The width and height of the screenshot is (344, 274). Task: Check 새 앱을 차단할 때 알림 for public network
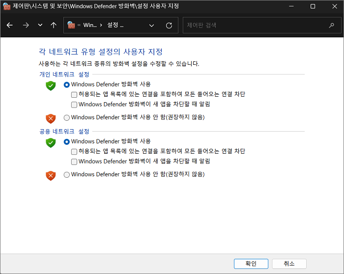(x=74, y=161)
